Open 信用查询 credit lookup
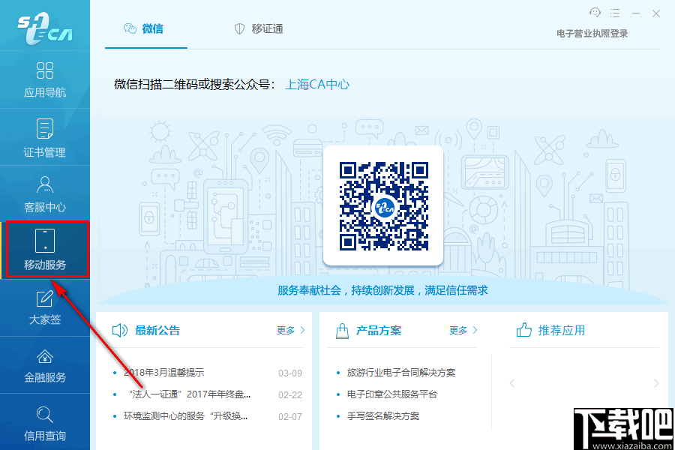 coord(45,422)
